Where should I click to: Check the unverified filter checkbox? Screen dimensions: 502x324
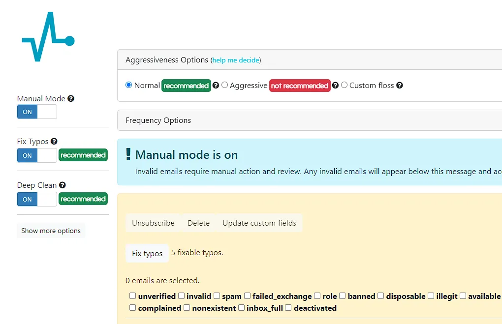coord(132,296)
